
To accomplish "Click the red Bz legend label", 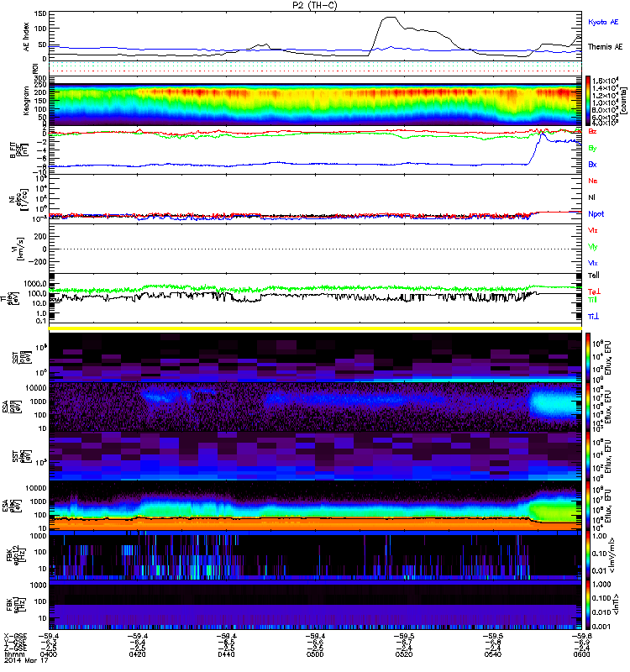I will pyautogui.click(x=592, y=131).
